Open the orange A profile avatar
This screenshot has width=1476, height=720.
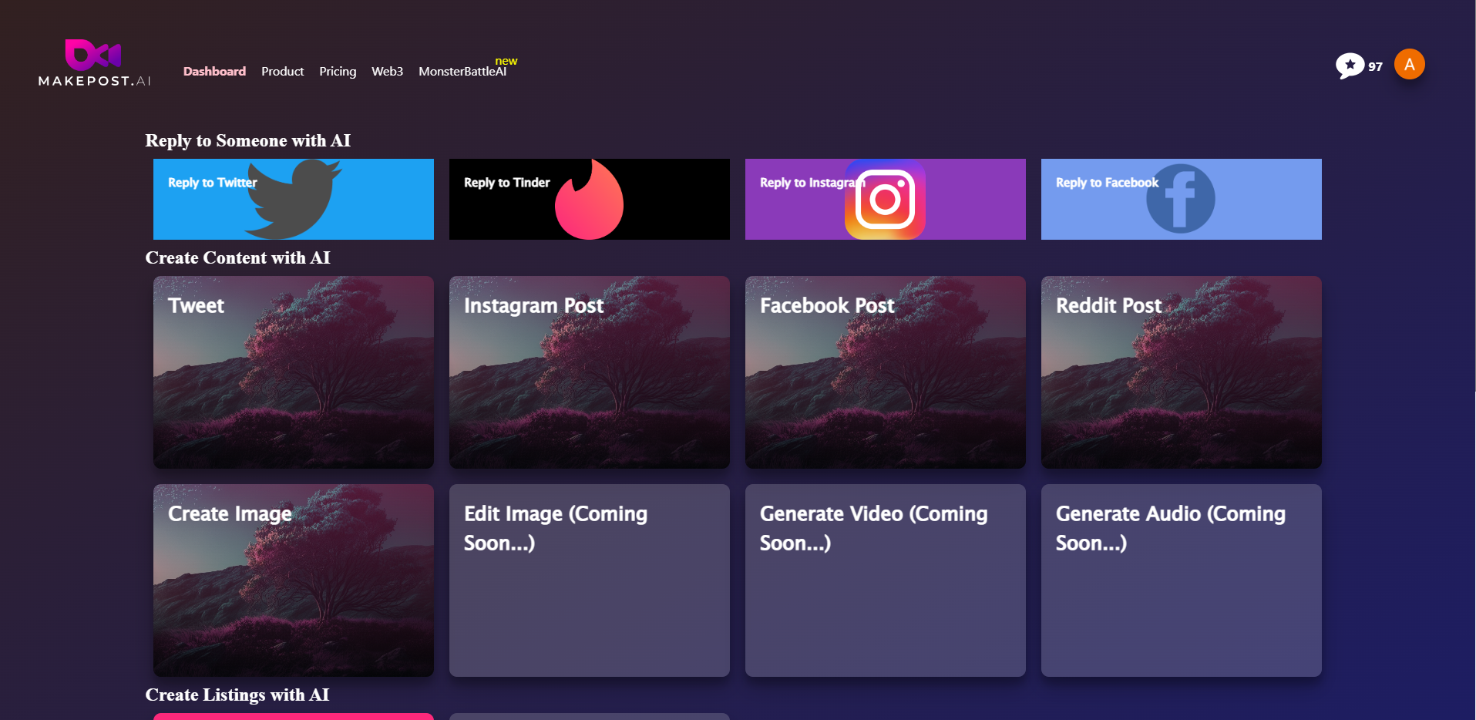pyautogui.click(x=1409, y=64)
